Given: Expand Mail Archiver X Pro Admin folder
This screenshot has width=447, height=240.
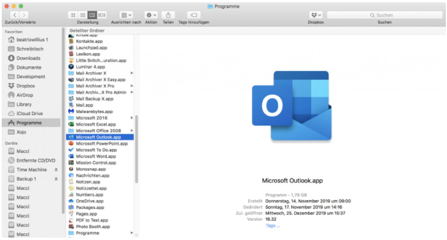Looking at the screenshot, I should tap(132, 92).
